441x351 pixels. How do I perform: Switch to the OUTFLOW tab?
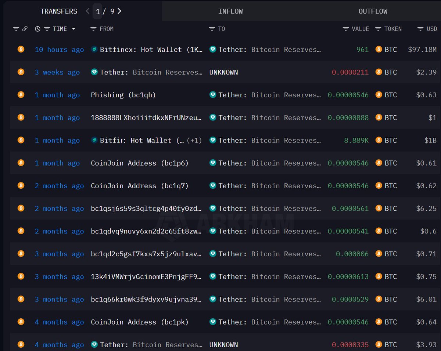coord(373,11)
